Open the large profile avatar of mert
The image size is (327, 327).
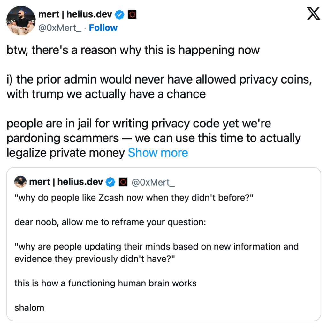click(21, 20)
